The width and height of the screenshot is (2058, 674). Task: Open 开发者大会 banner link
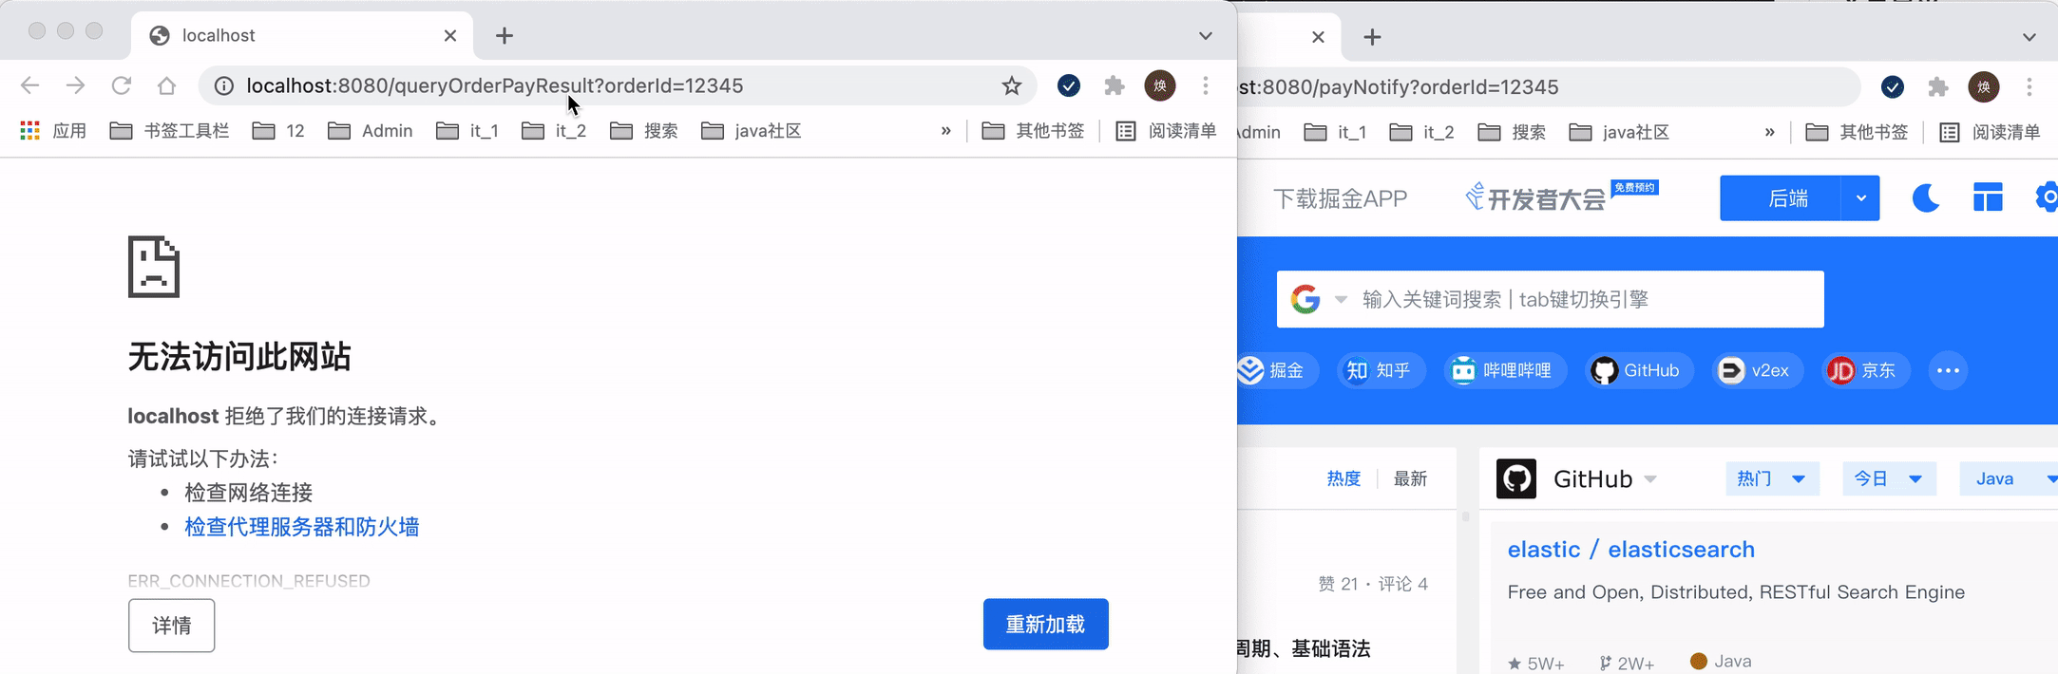tap(1561, 197)
